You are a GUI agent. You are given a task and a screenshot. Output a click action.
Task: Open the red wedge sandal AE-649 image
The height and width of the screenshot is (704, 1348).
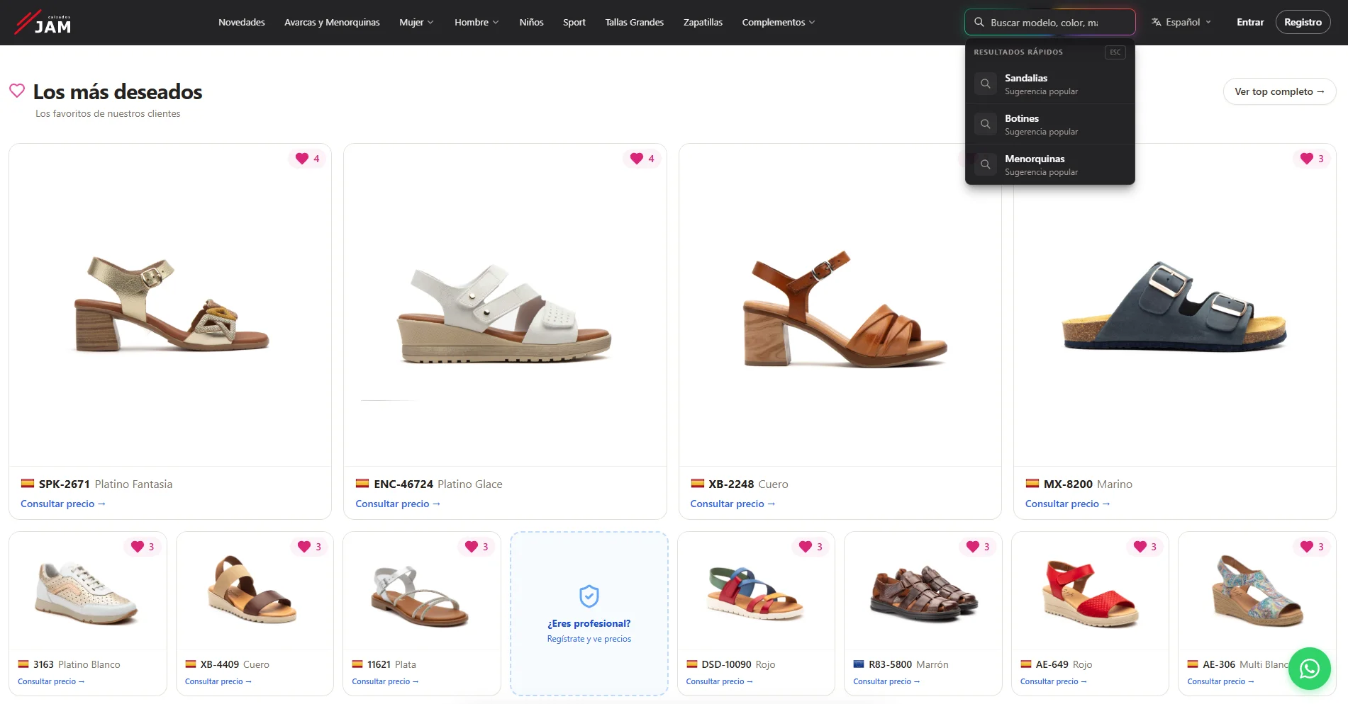pos(1090,594)
